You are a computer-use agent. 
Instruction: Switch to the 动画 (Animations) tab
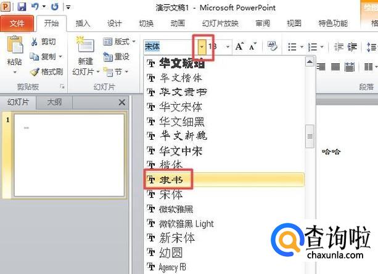[x=178, y=23]
